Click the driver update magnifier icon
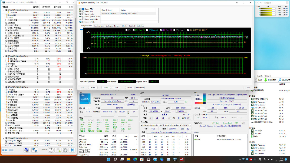Viewport: 290px width, 163px height. pos(280,80)
